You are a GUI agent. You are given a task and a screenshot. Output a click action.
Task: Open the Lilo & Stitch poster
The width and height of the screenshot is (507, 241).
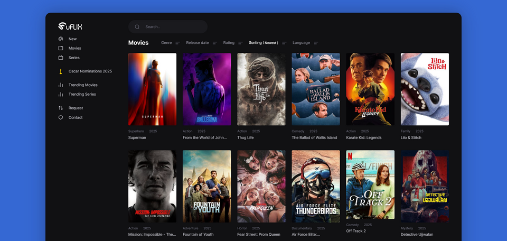click(425, 89)
